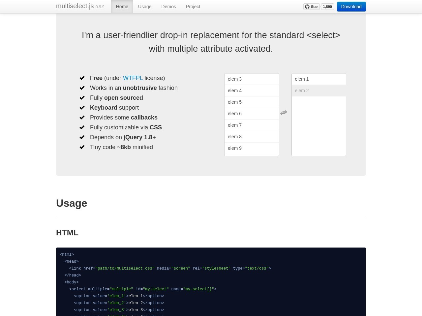Viewport: 422px width, 316px height.
Task: Click checkmark icon beside unobtrusive fashion
Action: click(x=82, y=88)
